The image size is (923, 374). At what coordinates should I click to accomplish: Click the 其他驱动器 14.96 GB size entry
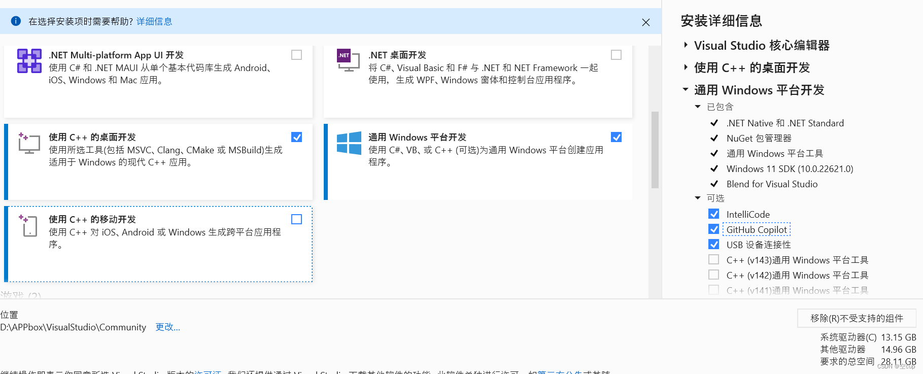click(868, 350)
